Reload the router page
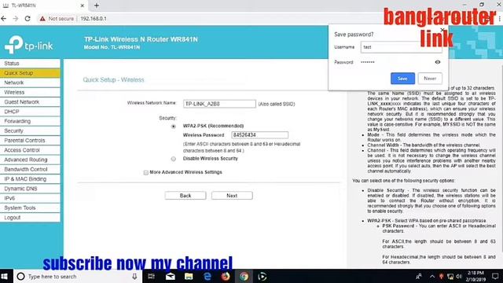This screenshot has height=283, width=503. click(28, 19)
